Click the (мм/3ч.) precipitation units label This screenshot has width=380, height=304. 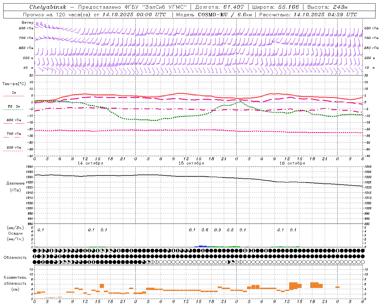tap(15, 228)
